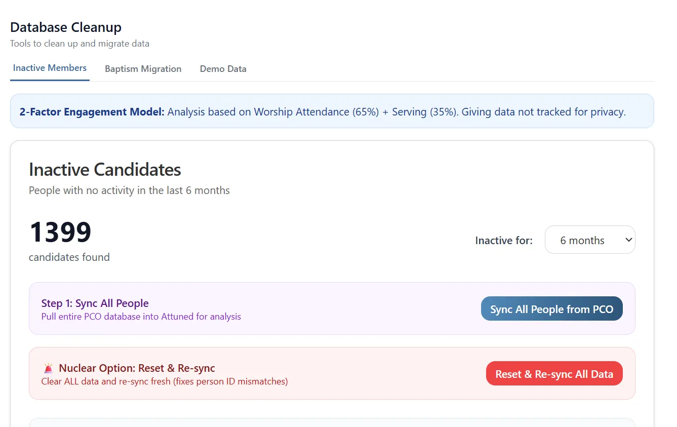Open the Baptism Migration tab
Viewport: 677px width, 427px height.
click(x=143, y=69)
